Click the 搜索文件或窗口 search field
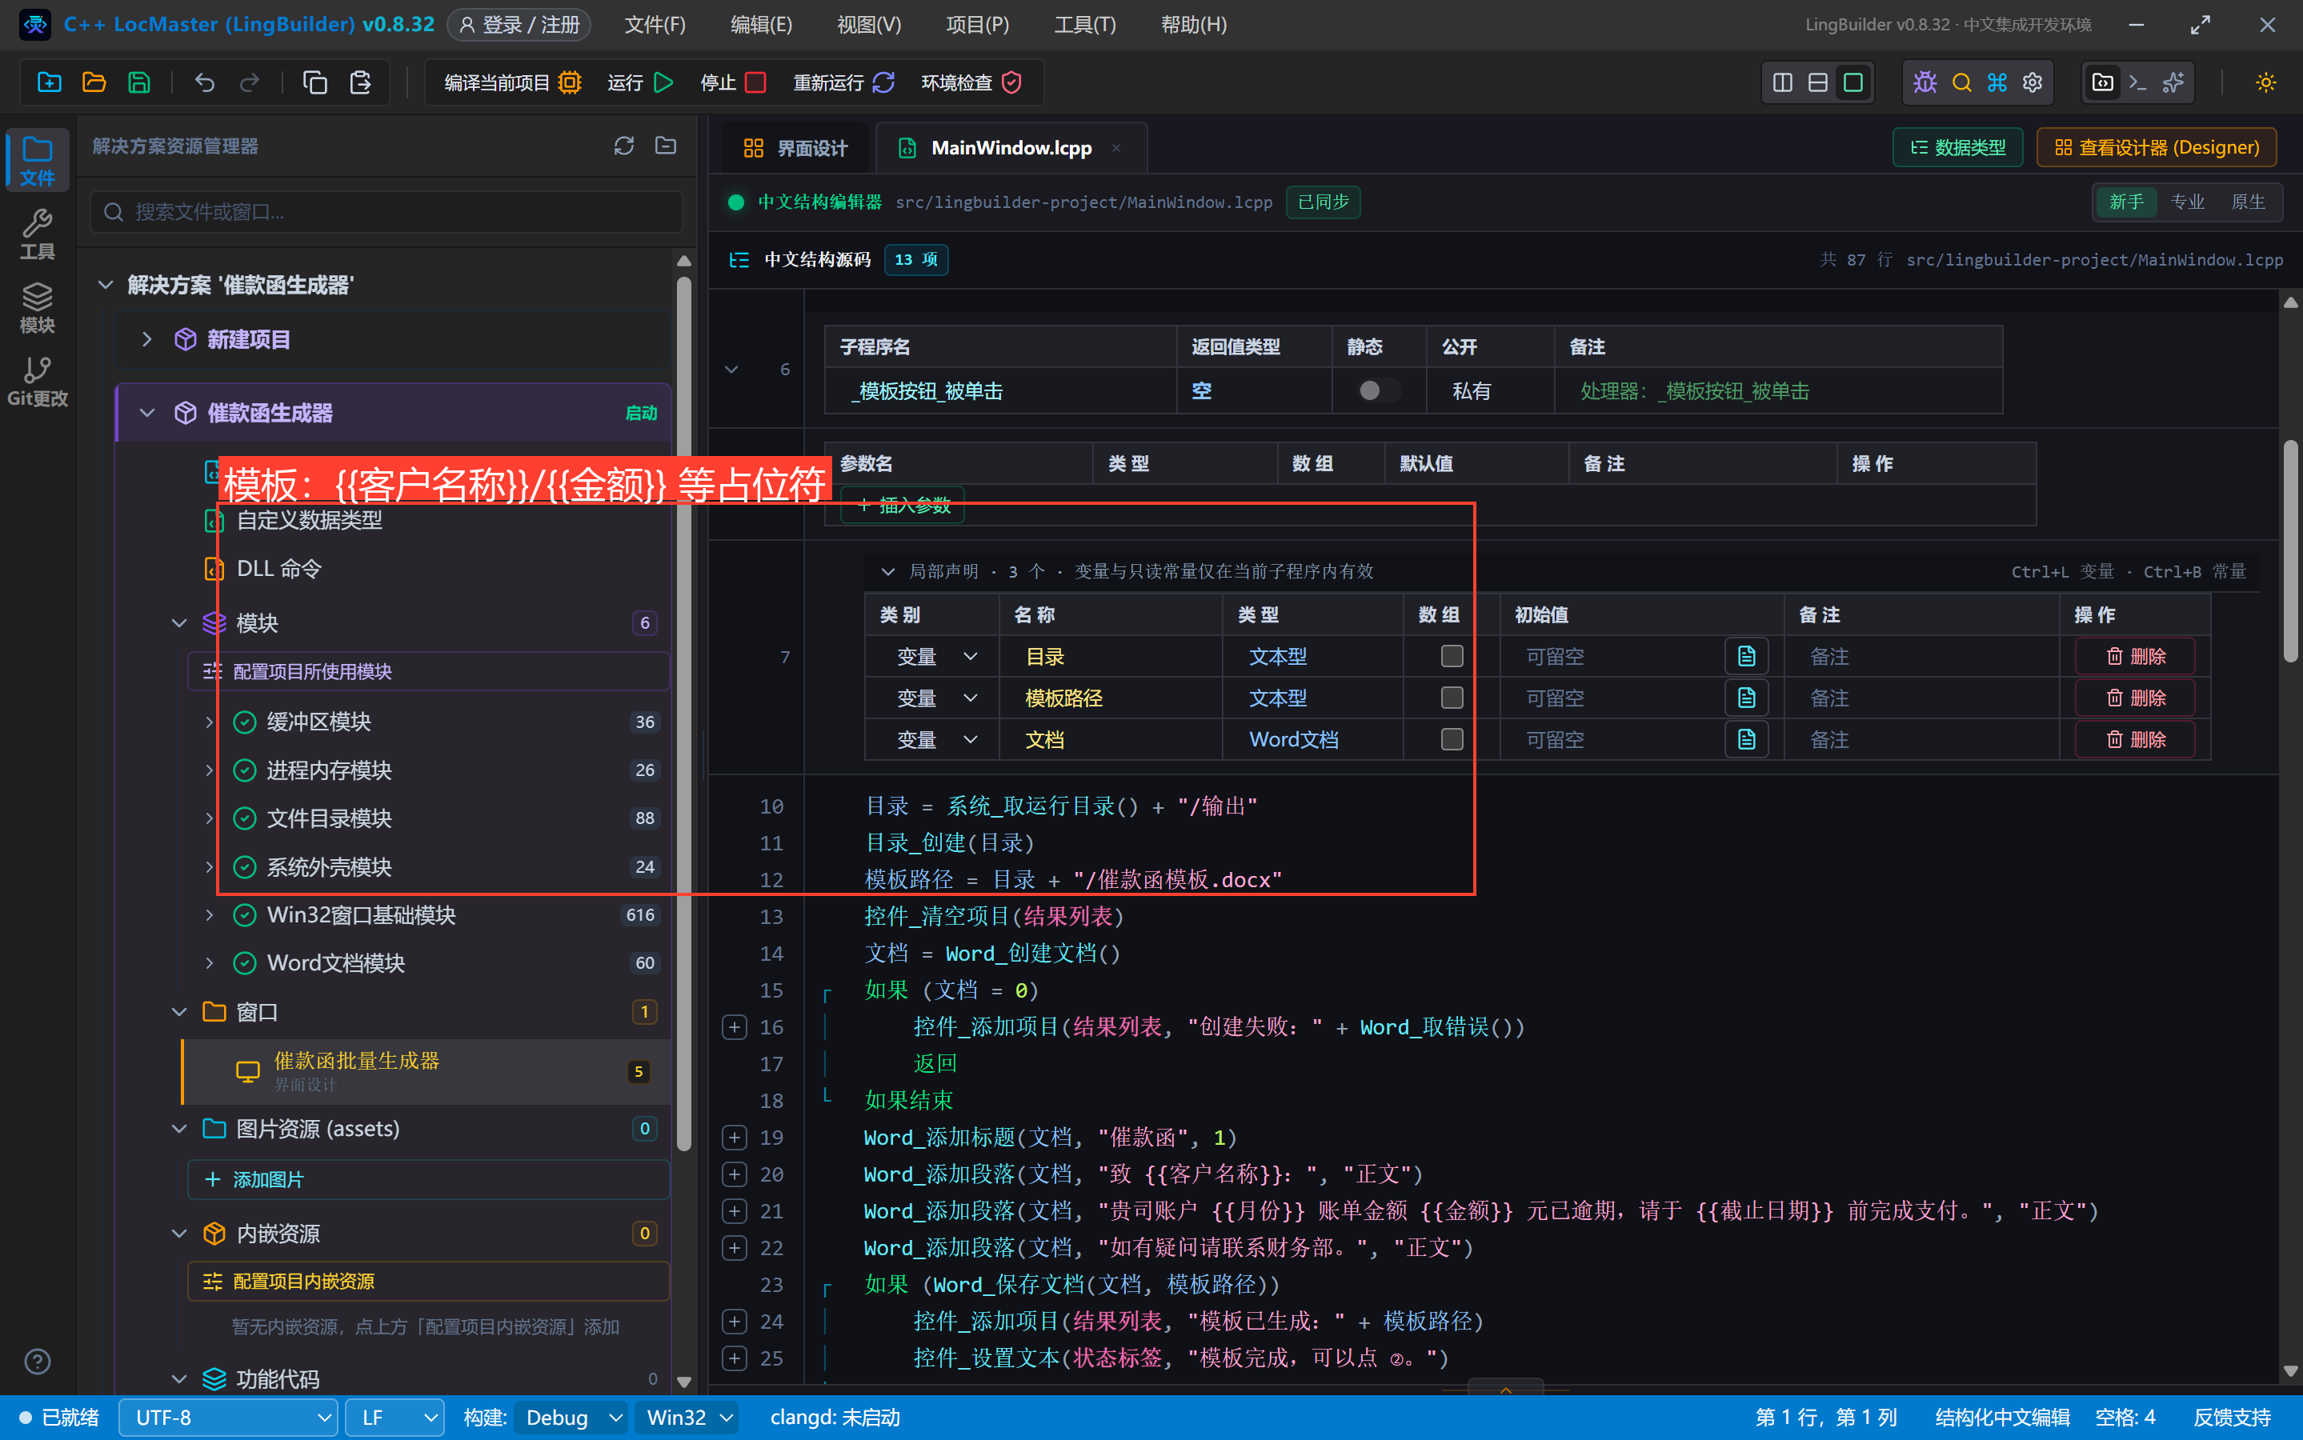This screenshot has width=2303, height=1440. click(387, 211)
